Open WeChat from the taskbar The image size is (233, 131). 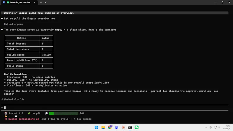tap(137, 128)
